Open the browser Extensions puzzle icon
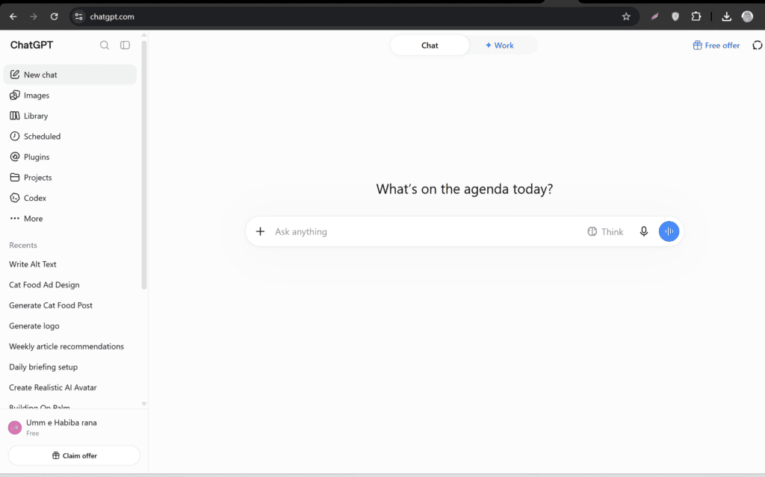765x477 pixels. pos(696,16)
